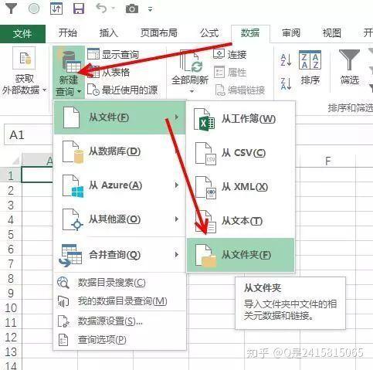Click 连接 in the ribbon
The width and height of the screenshot is (373, 370).
(x=230, y=54)
